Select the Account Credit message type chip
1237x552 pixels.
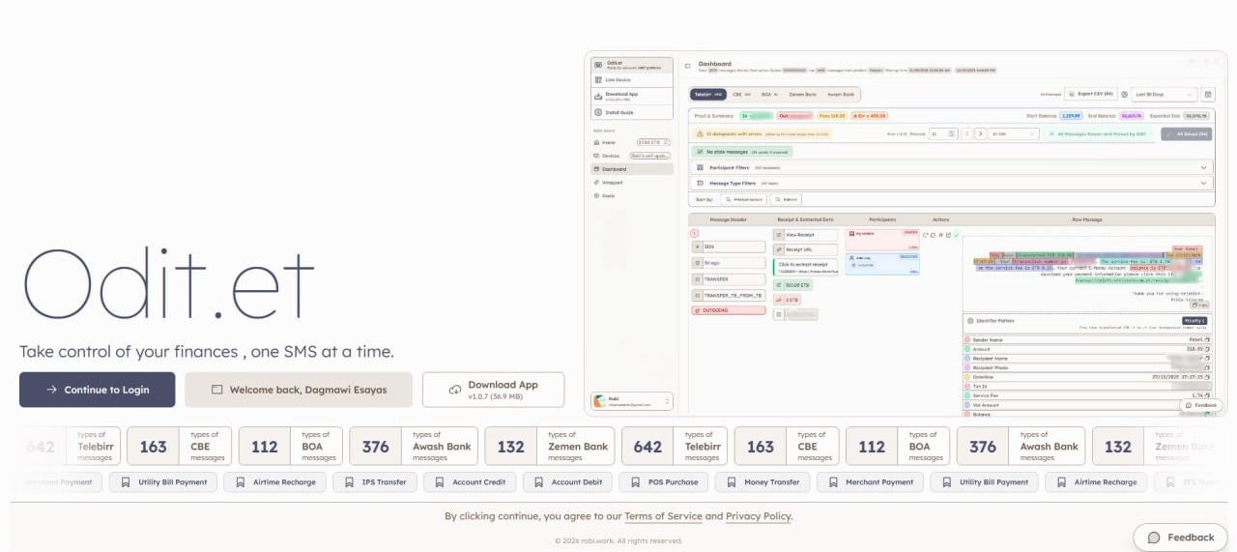click(x=470, y=481)
